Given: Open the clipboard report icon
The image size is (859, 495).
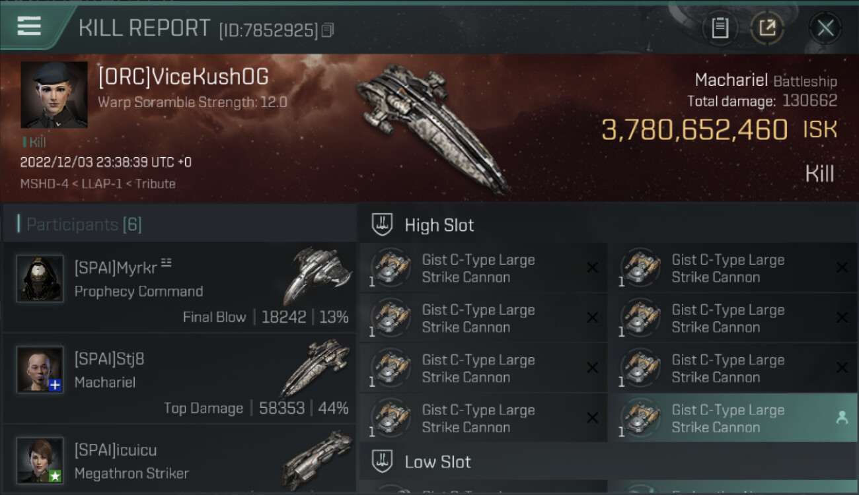Looking at the screenshot, I should pyautogui.click(x=720, y=28).
